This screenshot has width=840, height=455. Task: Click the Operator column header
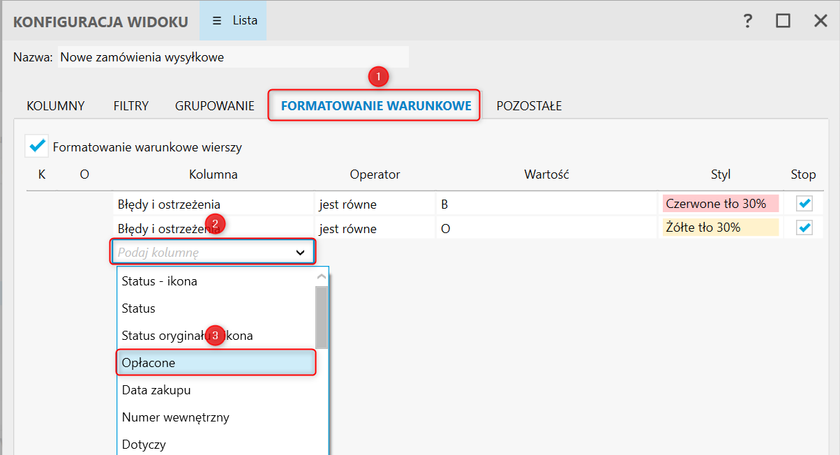(x=375, y=174)
